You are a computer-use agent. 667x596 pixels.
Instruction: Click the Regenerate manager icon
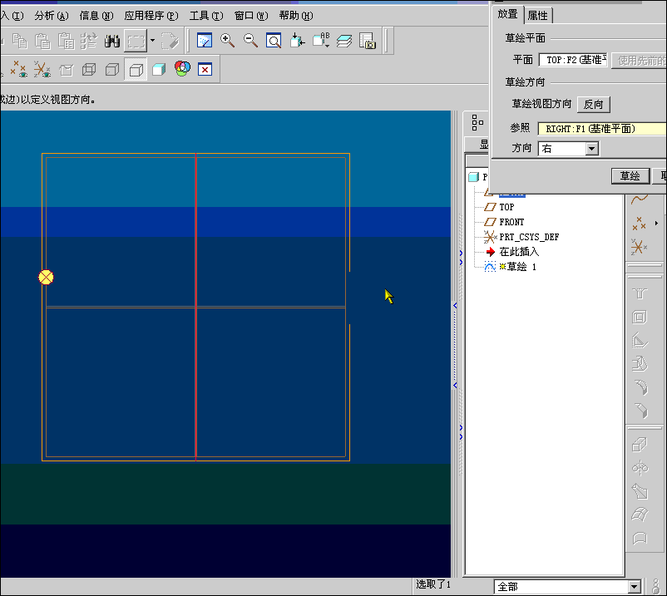[89, 41]
